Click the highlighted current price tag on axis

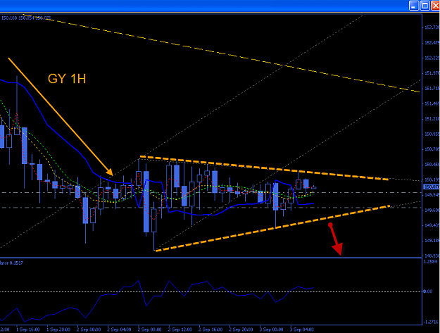click(432, 187)
